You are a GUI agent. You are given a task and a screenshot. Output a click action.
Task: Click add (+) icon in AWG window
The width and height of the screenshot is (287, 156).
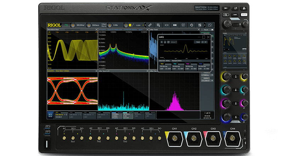coord(162,42)
